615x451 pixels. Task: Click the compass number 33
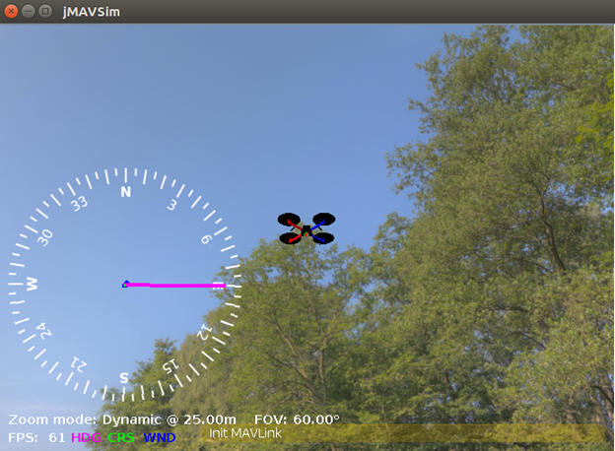(80, 204)
